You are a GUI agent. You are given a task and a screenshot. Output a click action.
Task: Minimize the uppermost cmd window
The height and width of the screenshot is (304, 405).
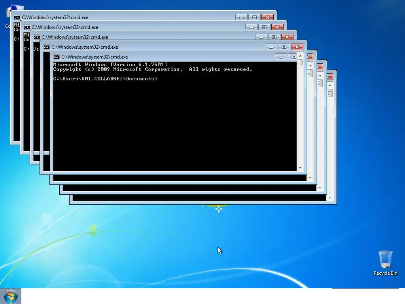[241, 17]
